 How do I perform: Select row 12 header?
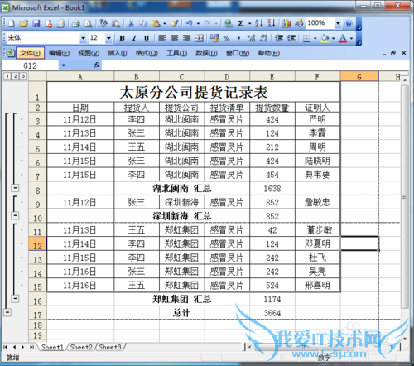37,243
